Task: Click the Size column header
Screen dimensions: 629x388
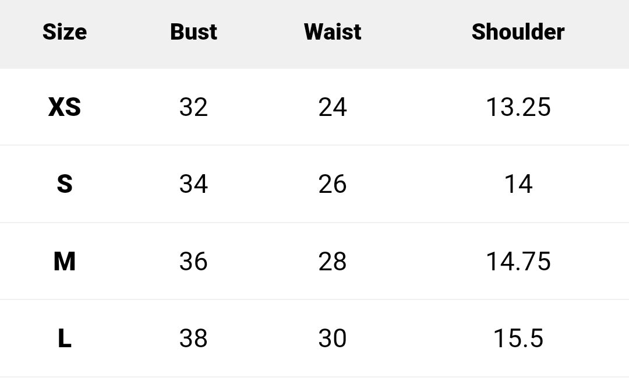Action: (65, 32)
